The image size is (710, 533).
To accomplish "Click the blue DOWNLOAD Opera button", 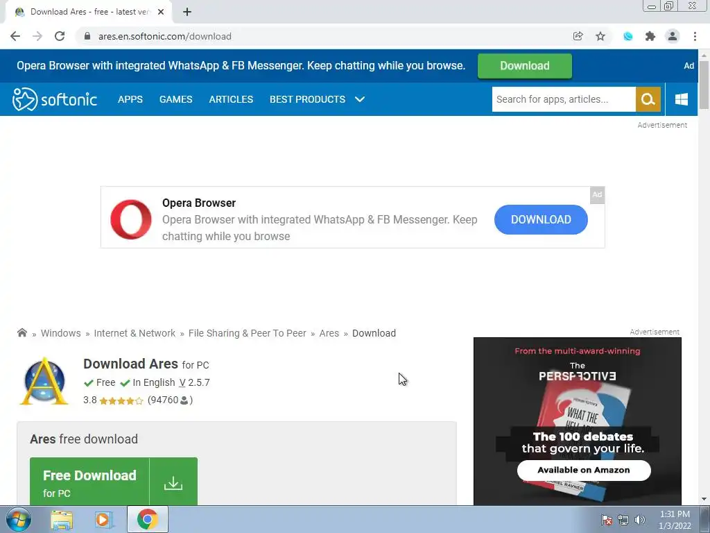I will click(541, 219).
